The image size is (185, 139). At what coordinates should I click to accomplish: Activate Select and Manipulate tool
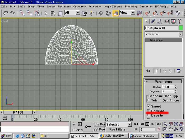tap(91, 13)
